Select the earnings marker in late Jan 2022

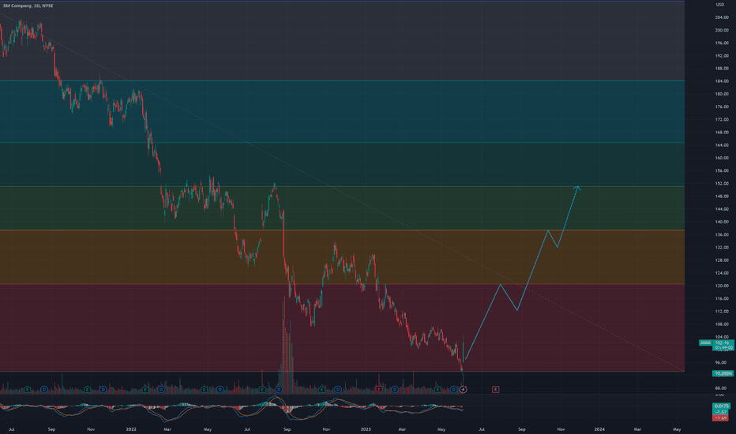tap(145, 390)
